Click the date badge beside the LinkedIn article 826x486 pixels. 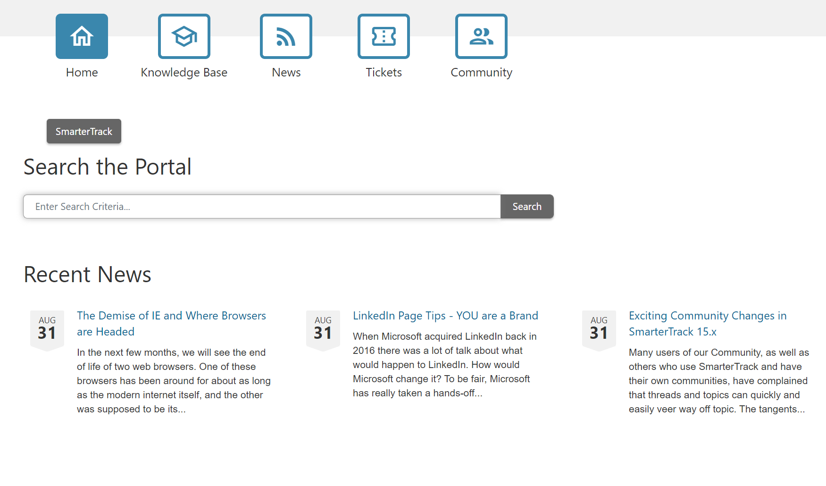pyautogui.click(x=323, y=329)
